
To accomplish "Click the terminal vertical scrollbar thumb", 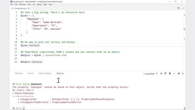I will [x=184, y=108].
